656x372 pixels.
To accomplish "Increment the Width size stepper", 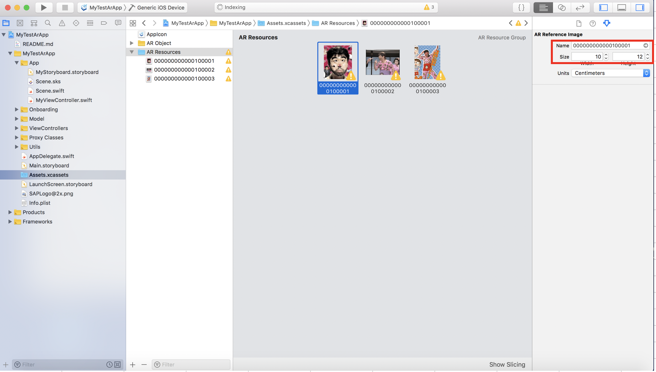I will (x=606, y=55).
